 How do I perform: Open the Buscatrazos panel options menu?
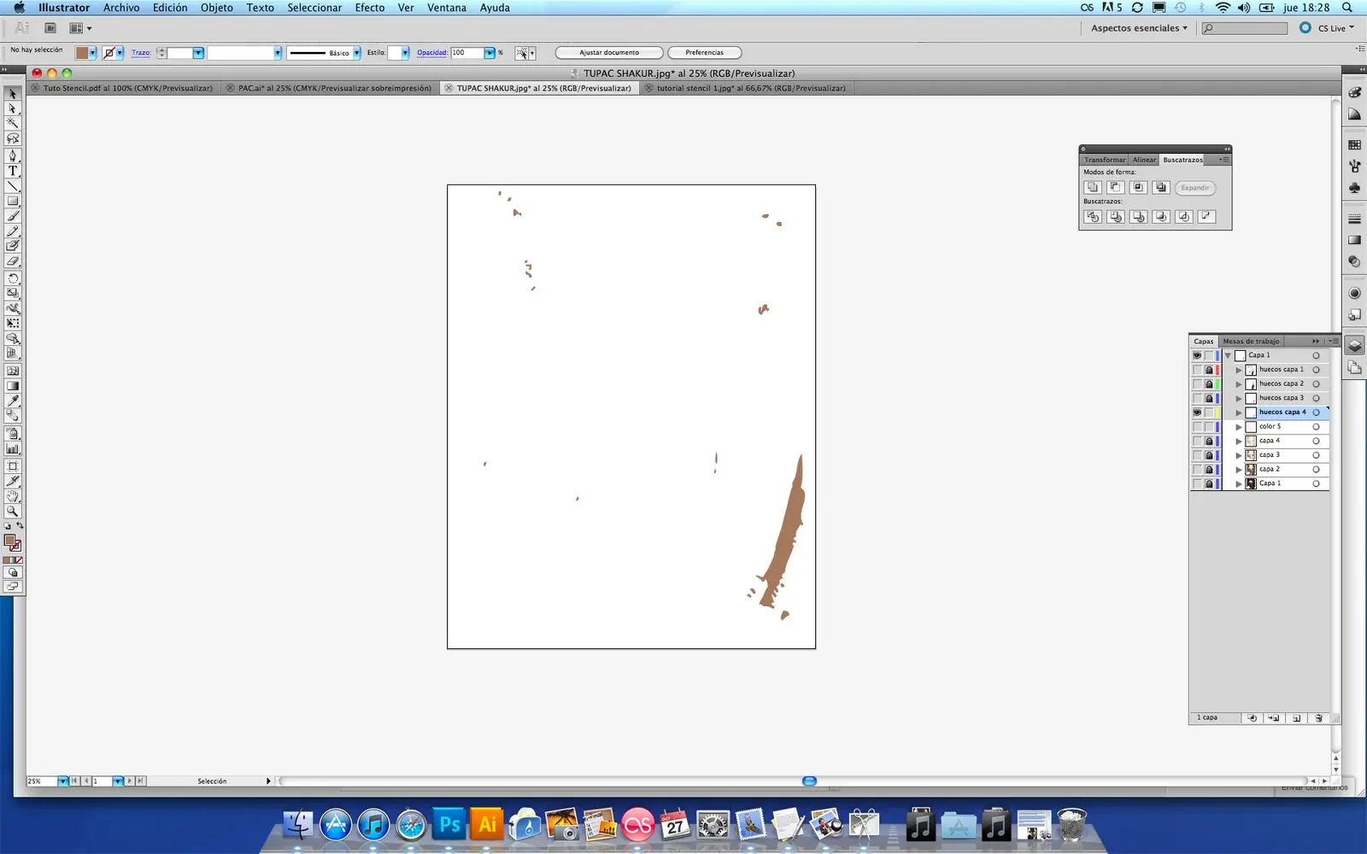point(1224,160)
